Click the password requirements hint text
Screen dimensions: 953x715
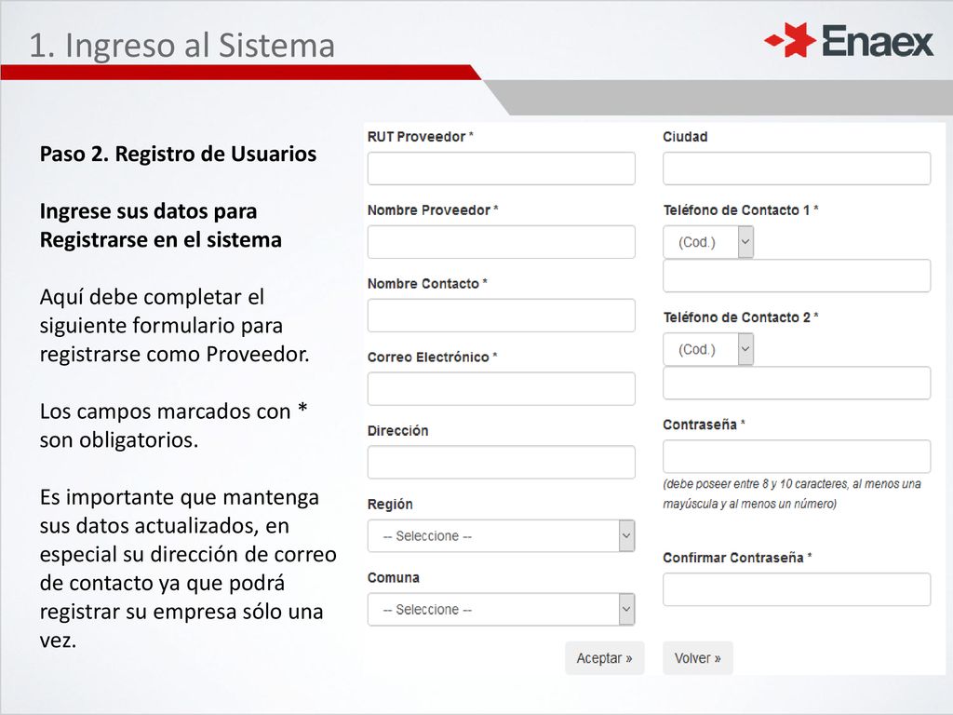click(791, 493)
